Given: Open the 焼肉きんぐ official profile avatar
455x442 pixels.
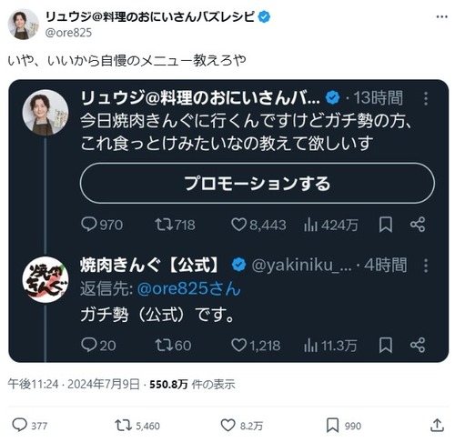Looking at the screenshot, I should tap(45, 279).
